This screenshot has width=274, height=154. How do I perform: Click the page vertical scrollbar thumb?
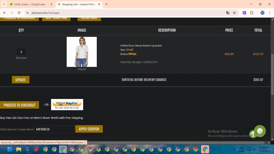[x=272, y=74]
